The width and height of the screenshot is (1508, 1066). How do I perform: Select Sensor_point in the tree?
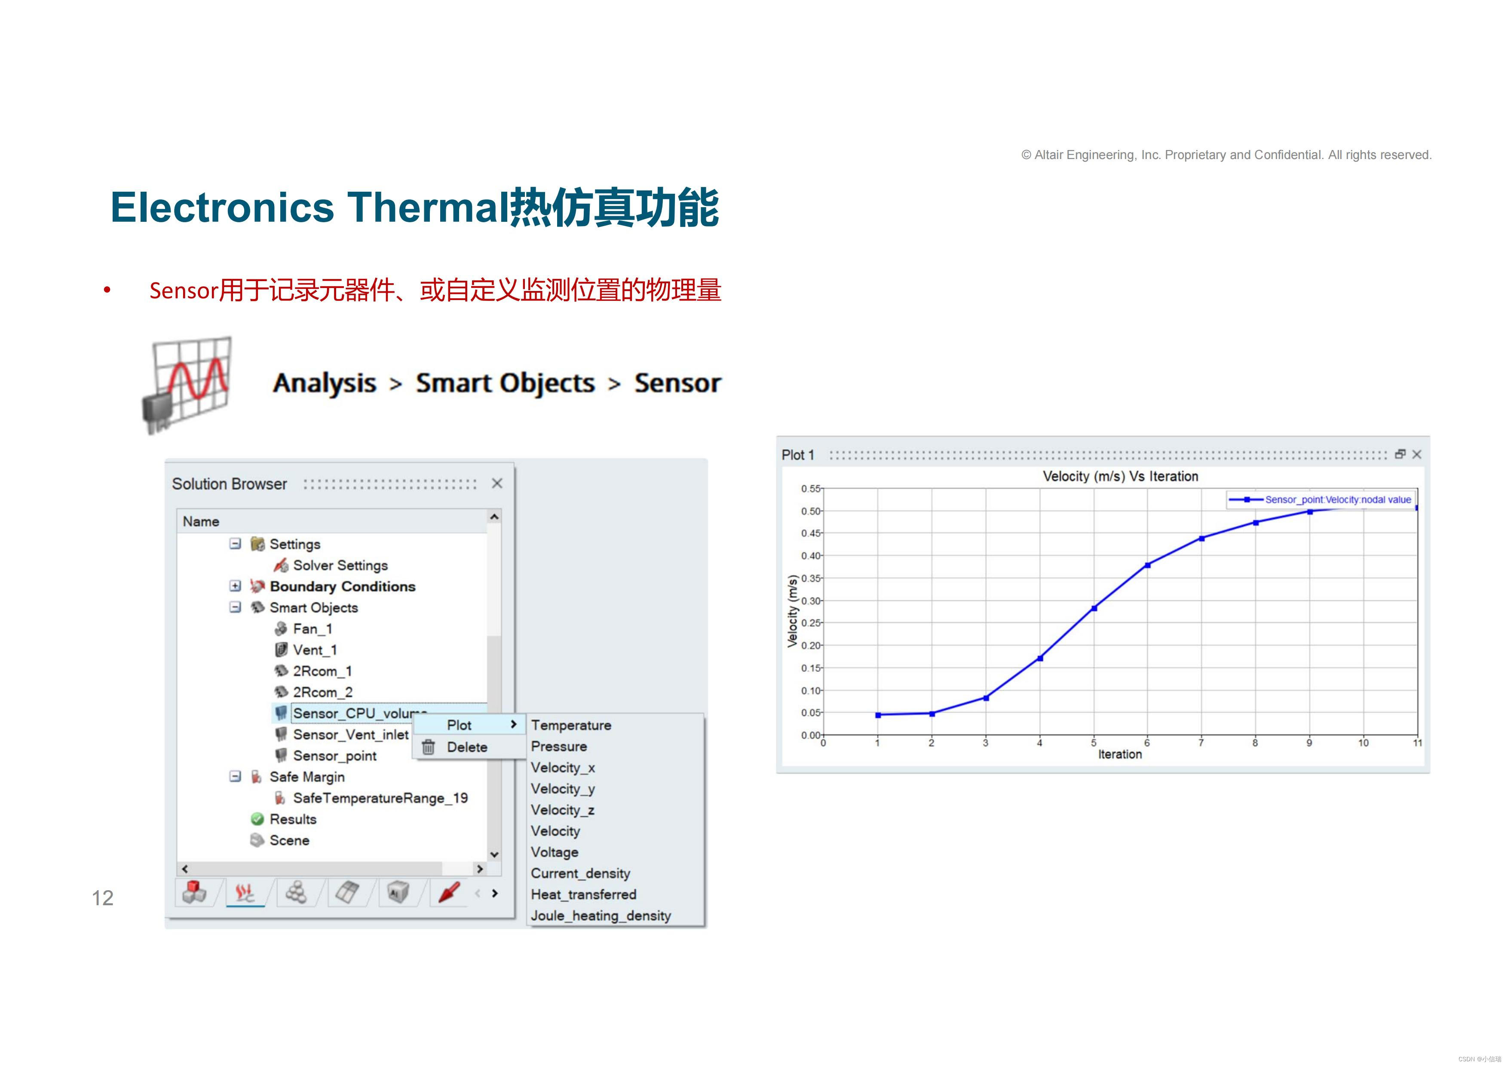[x=335, y=756]
